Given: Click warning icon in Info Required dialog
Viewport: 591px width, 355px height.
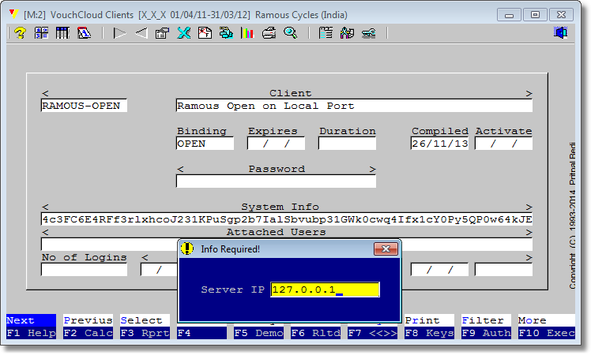Looking at the screenshot, I should 187,248.
